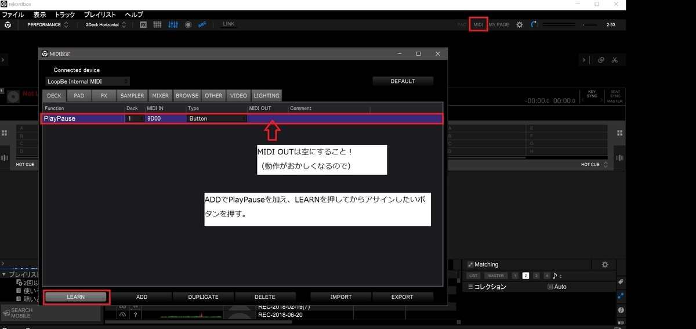This screenshot has height=329, width=696.
Task: Click the IMPORT button
Action: (x=341, y=297)
